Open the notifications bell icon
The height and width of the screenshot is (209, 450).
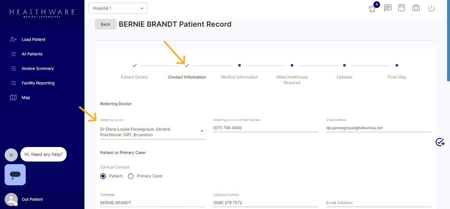click(x=372, y=9)
